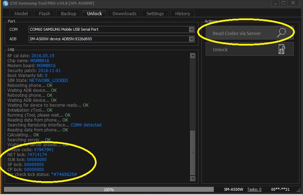This screenshot has height=195, width=303.
Task: Click the Z3X application icon in title bar
Action: click(5, 3)
